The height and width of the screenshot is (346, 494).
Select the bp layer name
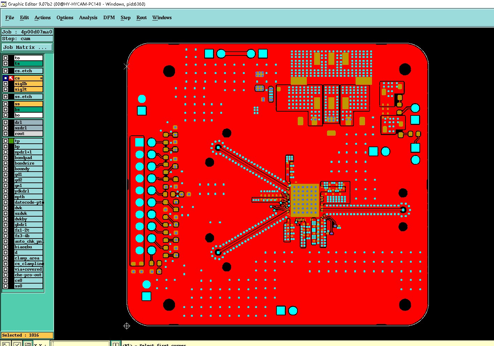[29, 146]
